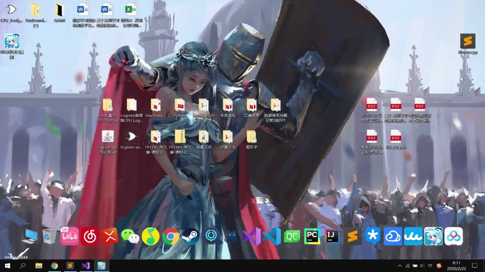Launch IntelliJ IDEA from the dock

tap(332, 236)
